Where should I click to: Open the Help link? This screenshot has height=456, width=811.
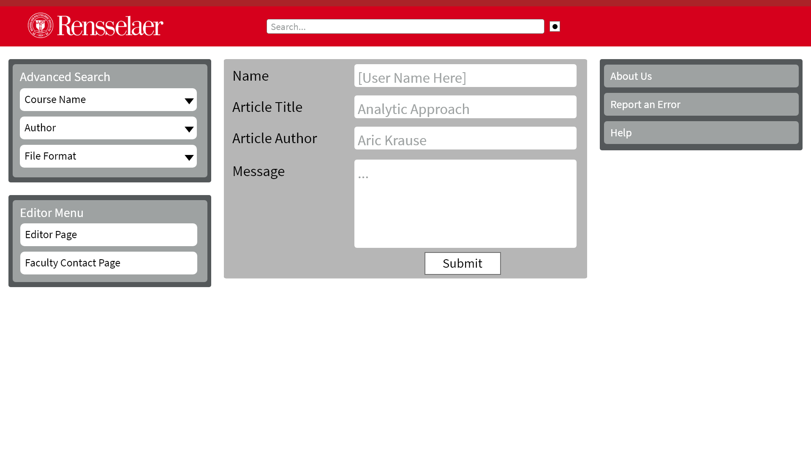701,133
